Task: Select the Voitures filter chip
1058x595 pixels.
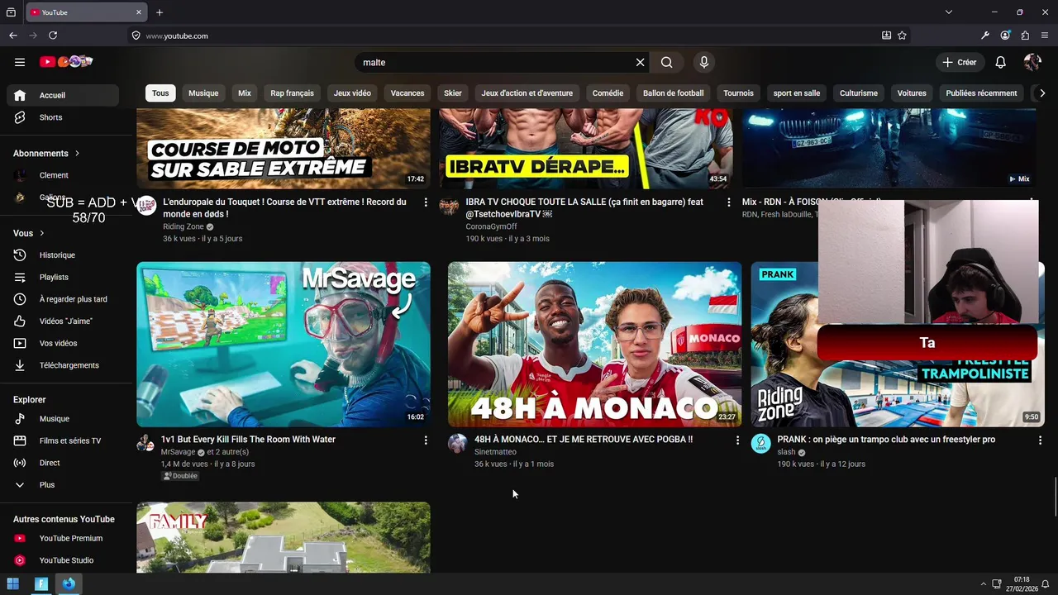Action: [x=912, y=93]
